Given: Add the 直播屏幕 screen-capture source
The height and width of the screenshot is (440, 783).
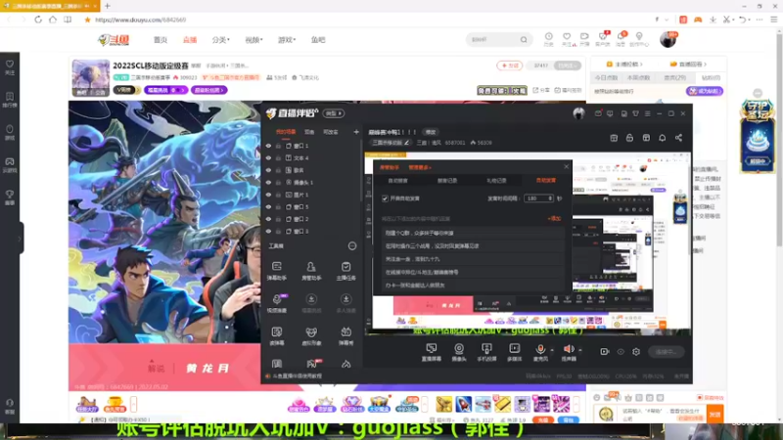Looking at the screenshot, I should (x=431, y=352).
